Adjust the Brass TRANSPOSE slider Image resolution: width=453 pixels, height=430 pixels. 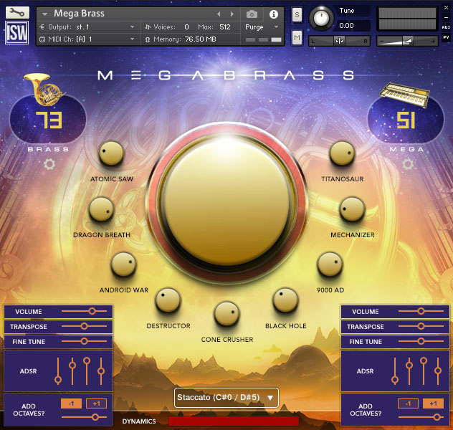(x=84, y=326)
